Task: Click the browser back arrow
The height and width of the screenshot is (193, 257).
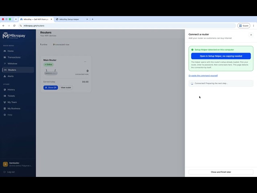Action: [4, 26]
